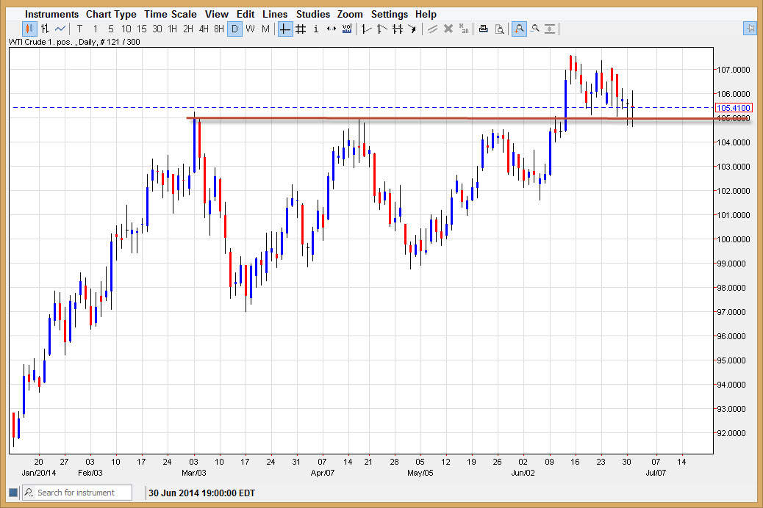
Task: Show the volume indicator
Action: pos(346,29)
